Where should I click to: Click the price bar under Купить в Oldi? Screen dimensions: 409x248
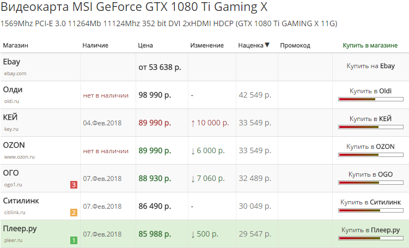coord(371,99)
